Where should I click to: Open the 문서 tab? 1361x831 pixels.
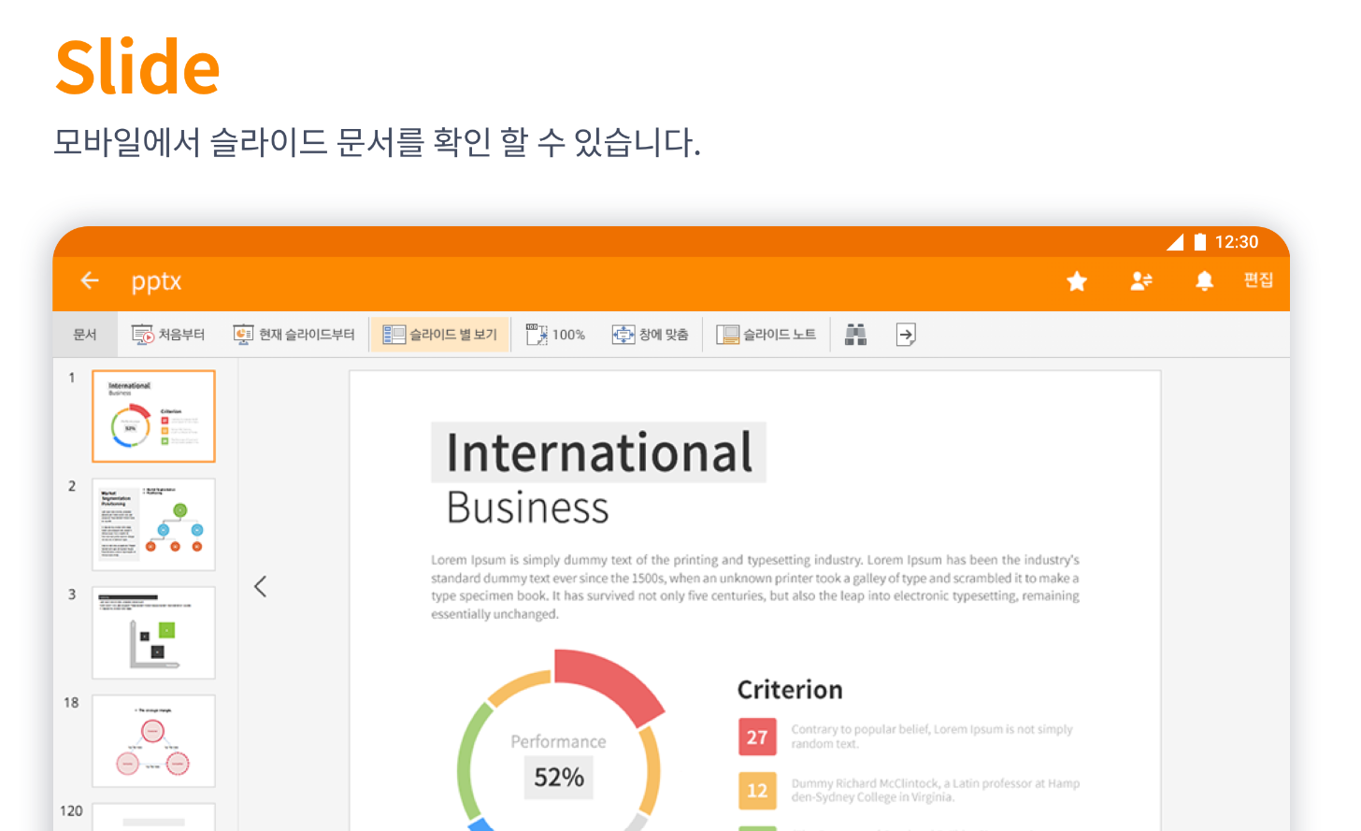pos(85,335)
